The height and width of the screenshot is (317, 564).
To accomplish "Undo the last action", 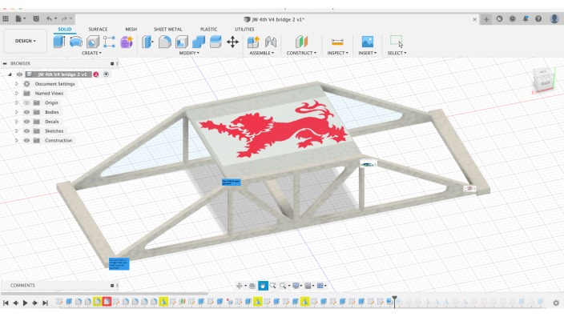I will 49,18.
